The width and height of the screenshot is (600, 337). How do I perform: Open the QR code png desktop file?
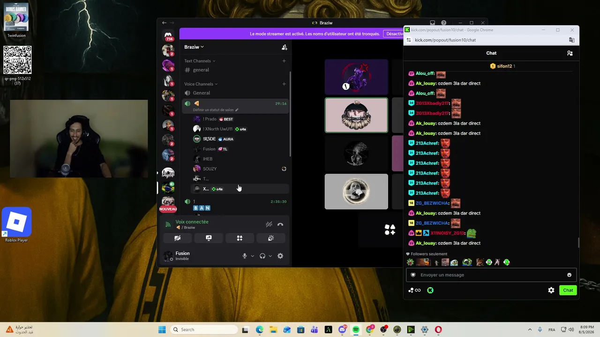[x=17, y=65]
